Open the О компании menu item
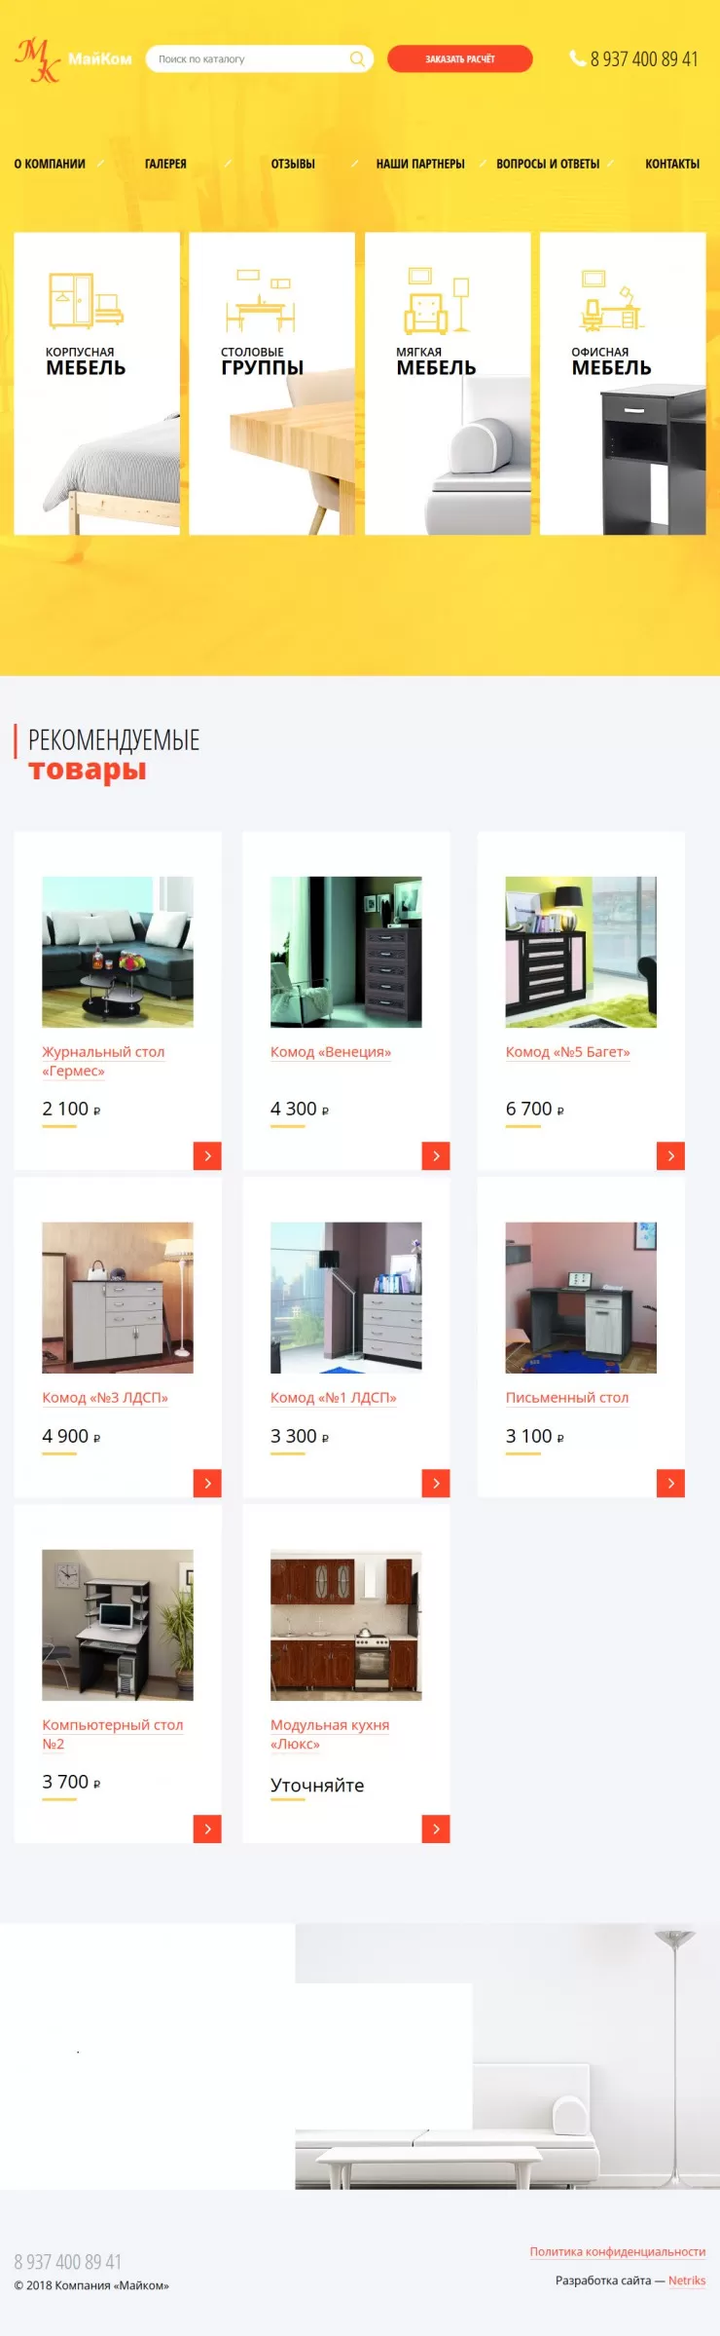 (x=50, y=164)
